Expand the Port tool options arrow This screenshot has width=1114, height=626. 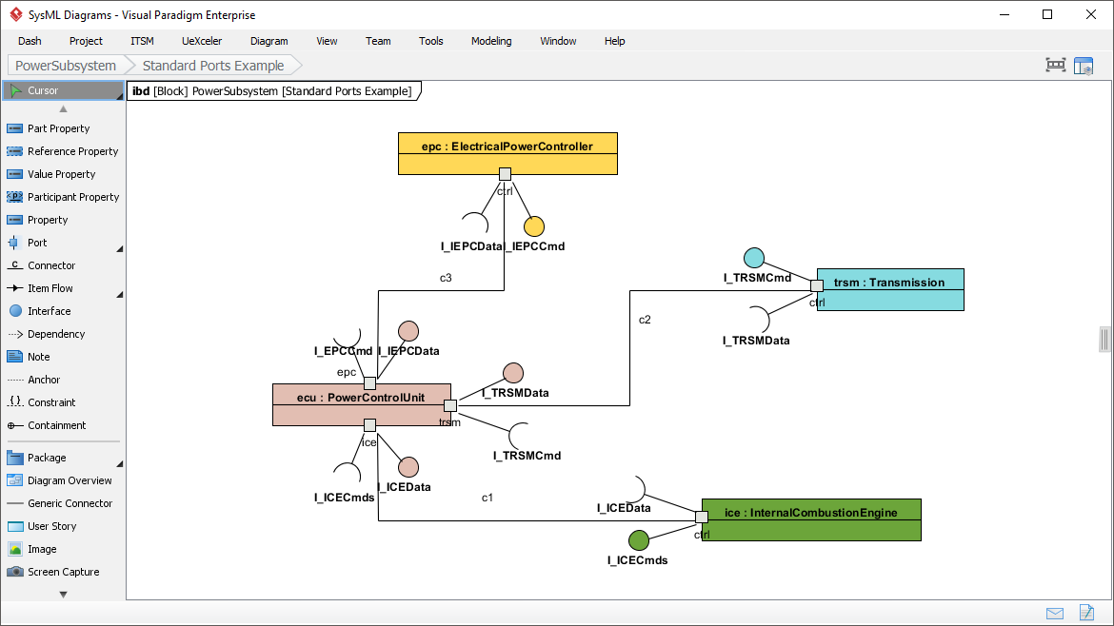tap(118, 247)
